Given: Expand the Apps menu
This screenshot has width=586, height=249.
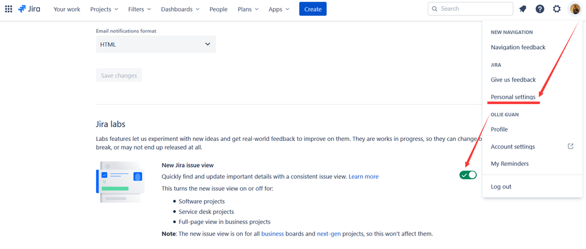Looking at the screenshot, I should tap(279, 9).
